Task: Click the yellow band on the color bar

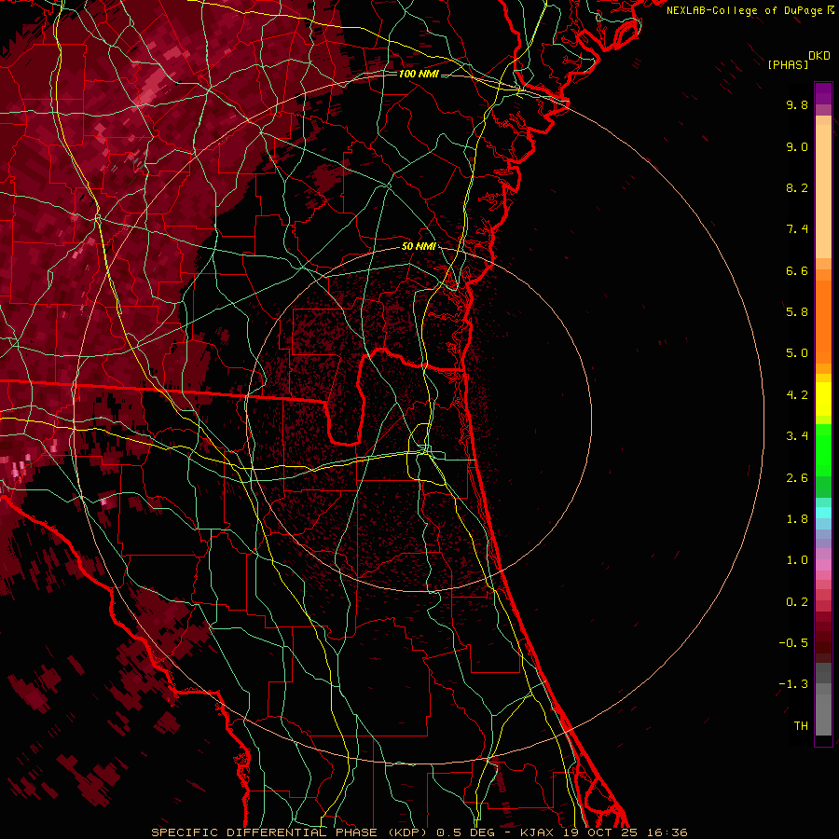Action: pyautogui.click(x=823, y=399)
